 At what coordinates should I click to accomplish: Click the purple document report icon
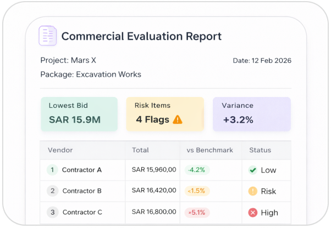coord(48,36)
